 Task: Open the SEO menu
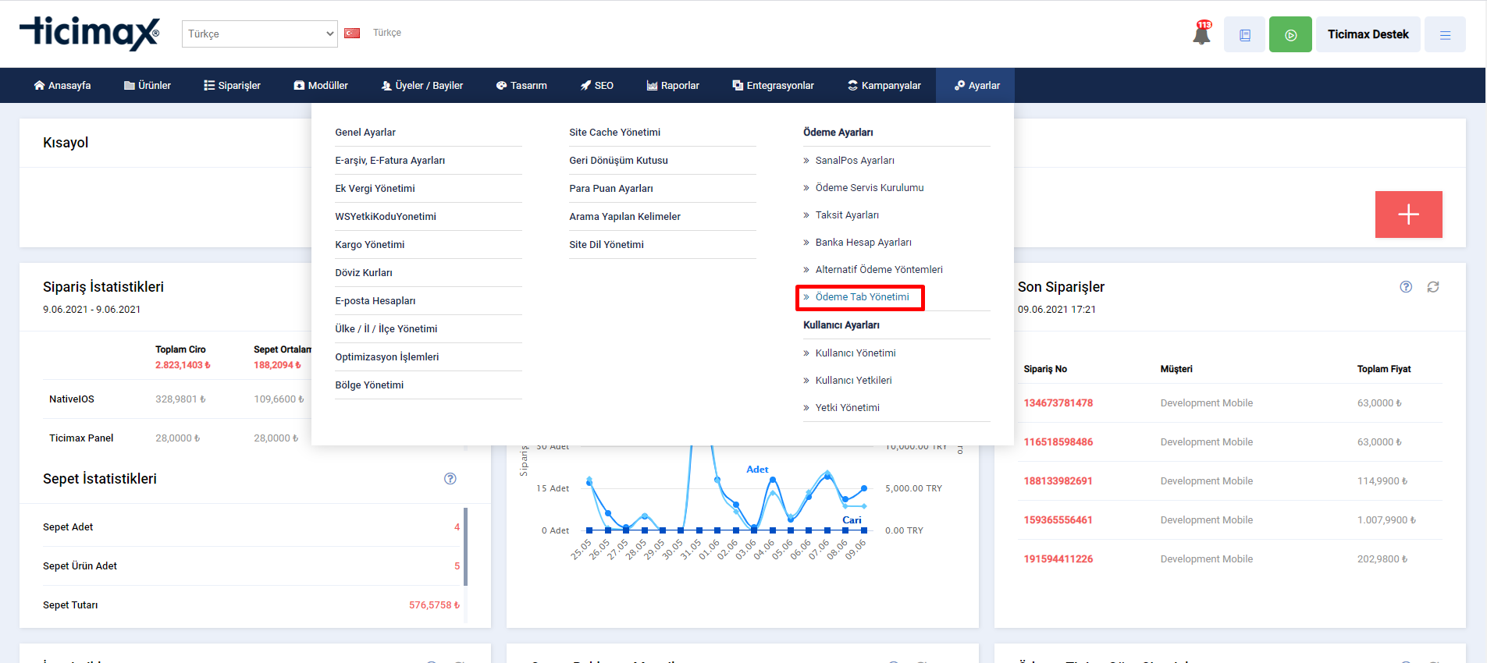(x=596, y=86)
